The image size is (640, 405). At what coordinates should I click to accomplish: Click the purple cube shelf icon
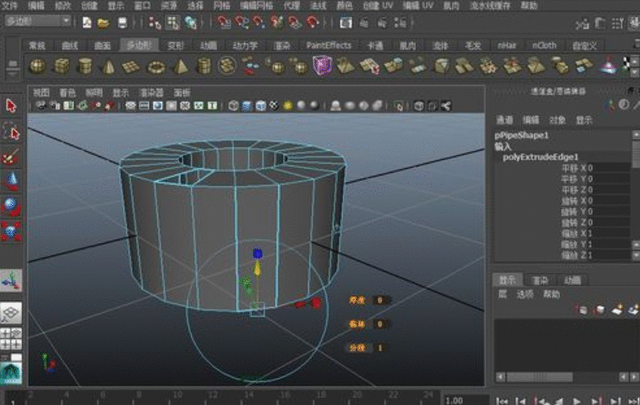pos(321,65)
